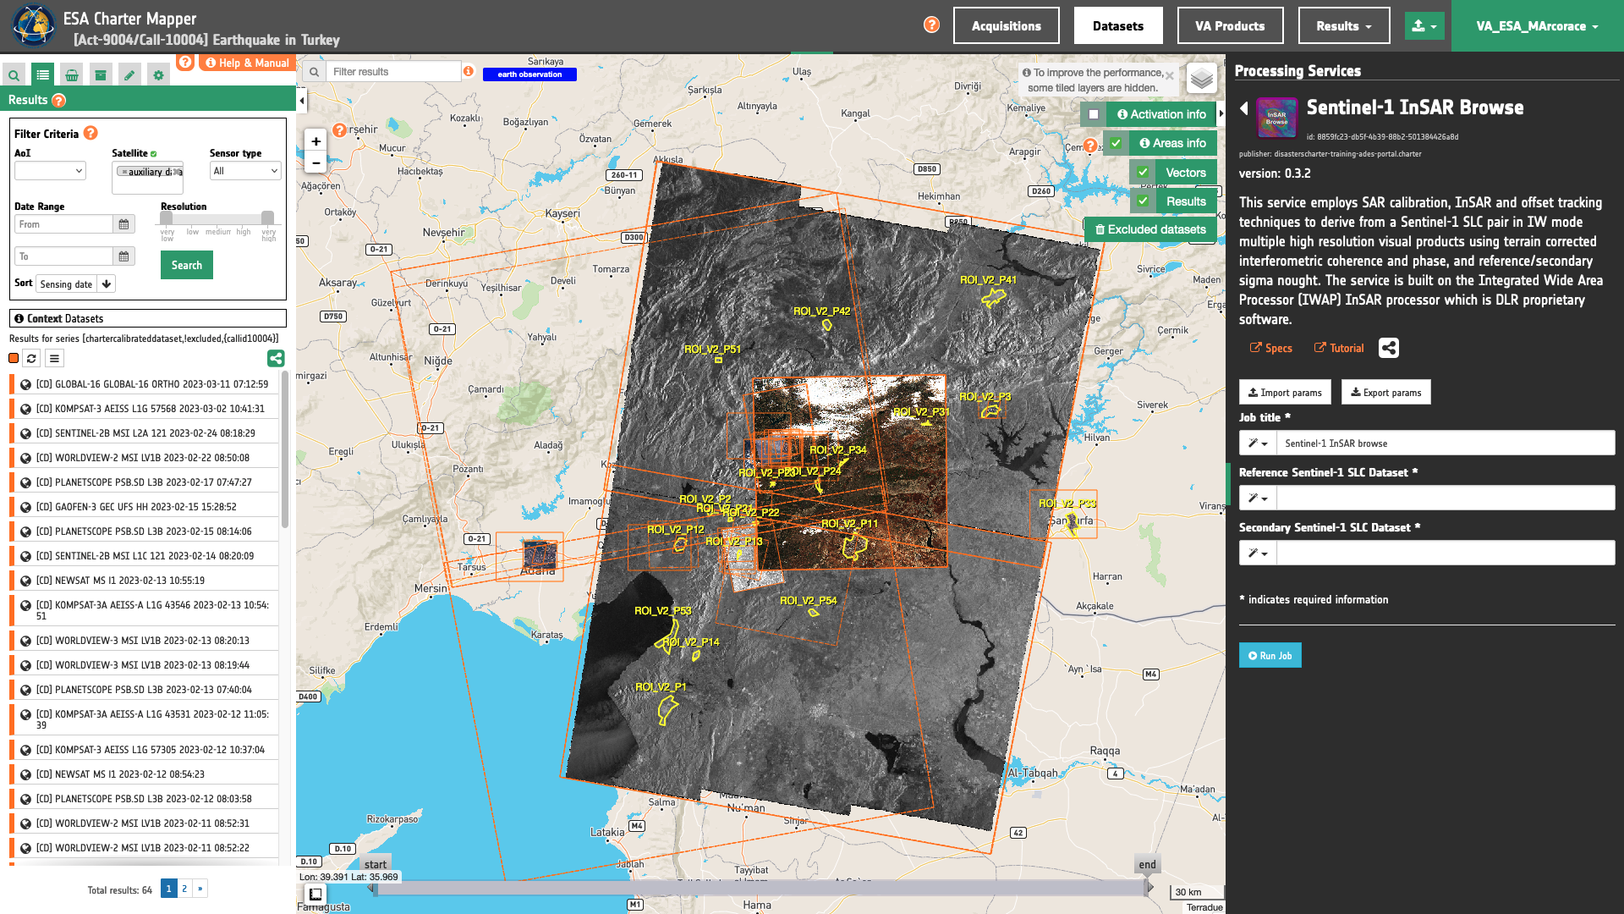Share the Sentinel-1 InSAR Browse service
1624x914 pixels.
click(x=1389, y=348)
